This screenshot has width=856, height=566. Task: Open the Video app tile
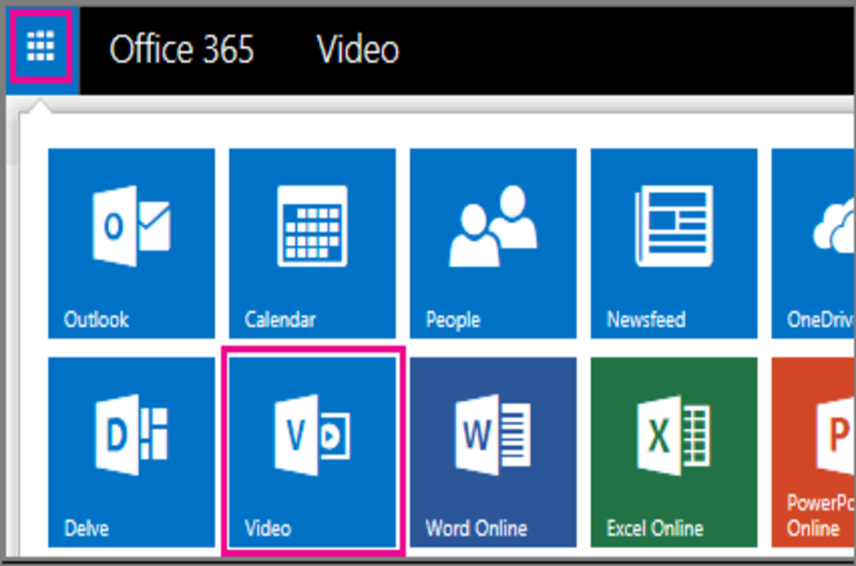(x=312, y=452)
